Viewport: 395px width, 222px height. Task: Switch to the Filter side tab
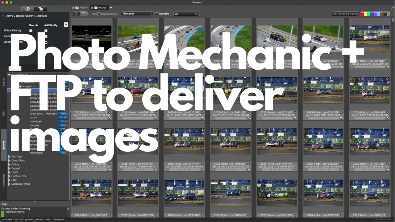pos(4,113)
